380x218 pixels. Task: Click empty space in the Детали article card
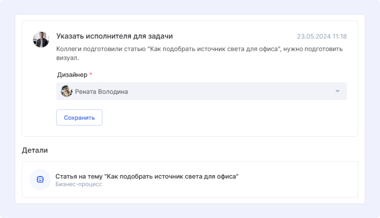point(299,180)
